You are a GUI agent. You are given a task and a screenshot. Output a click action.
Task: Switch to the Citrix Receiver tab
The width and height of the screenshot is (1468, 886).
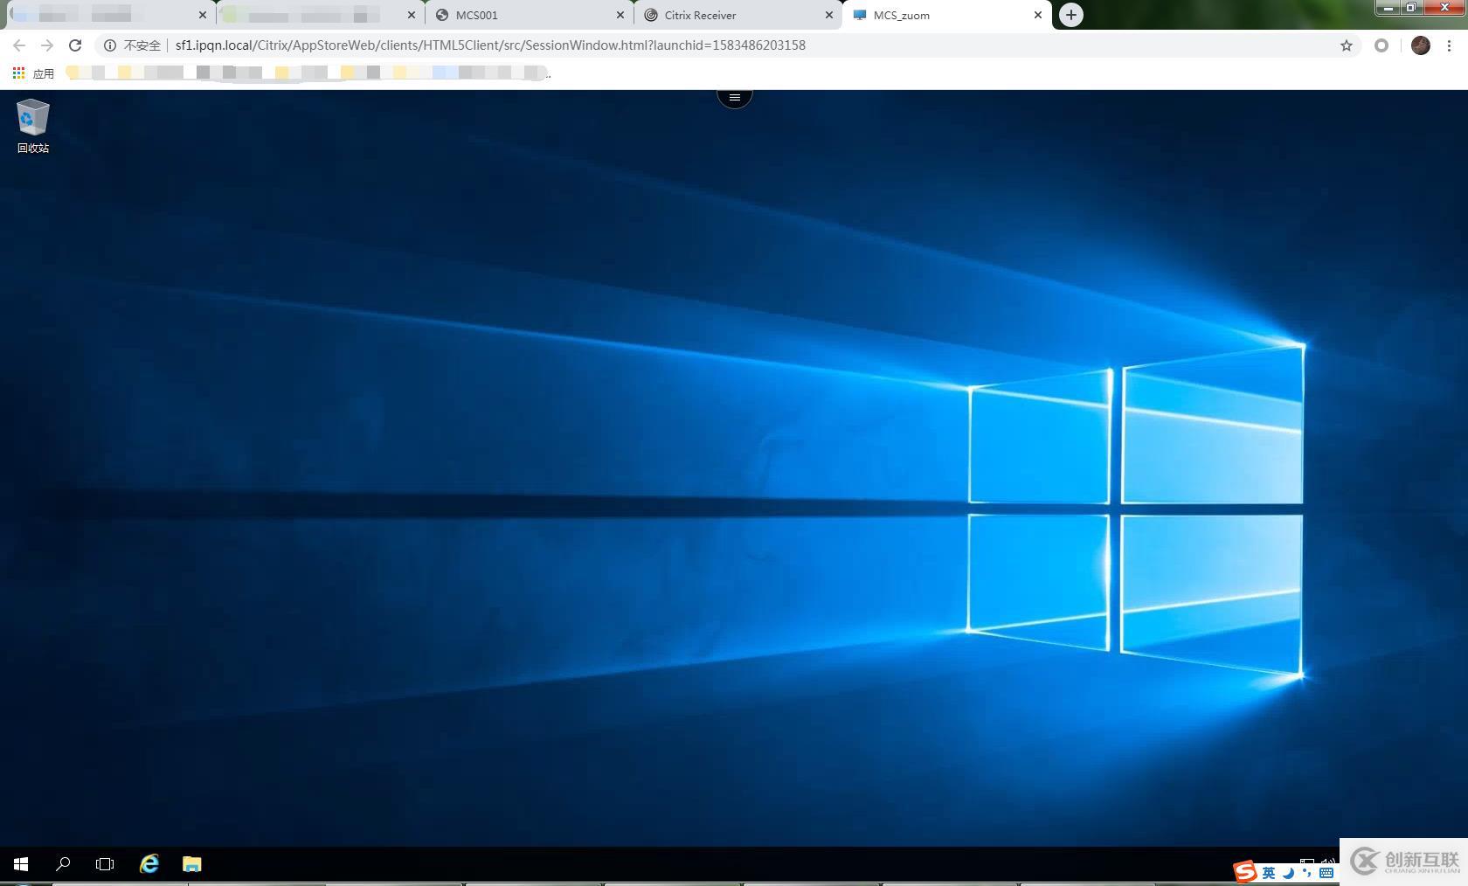[738, 15]
